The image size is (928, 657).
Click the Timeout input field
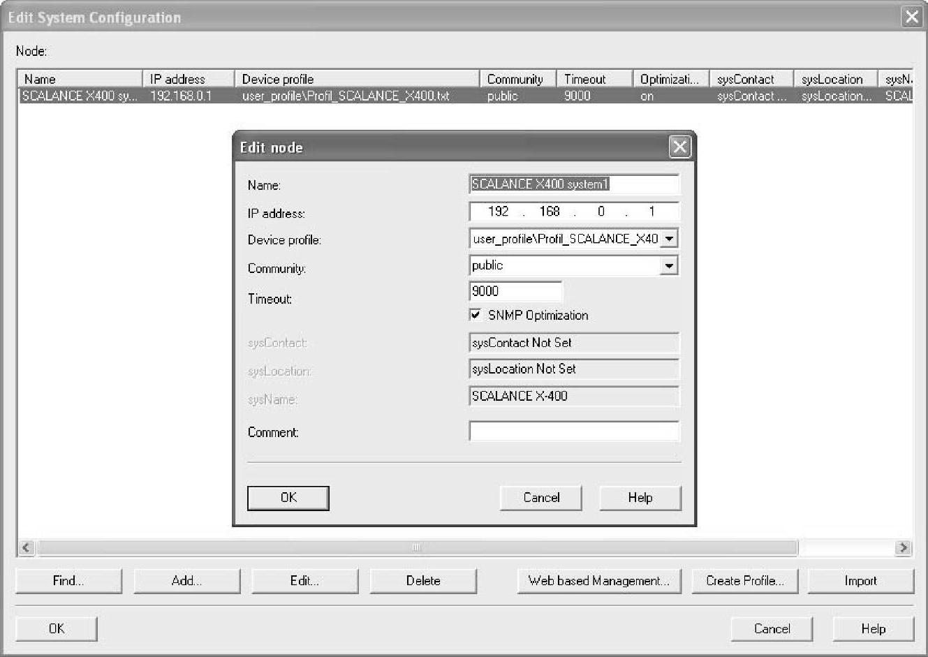point(515,291)
